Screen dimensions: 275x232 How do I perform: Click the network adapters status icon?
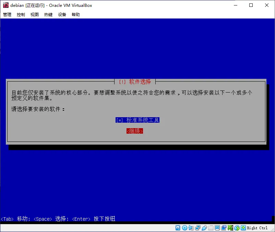(x=198, y=228)
